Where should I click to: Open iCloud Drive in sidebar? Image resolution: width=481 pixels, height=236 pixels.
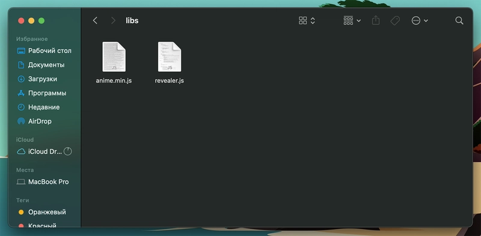click(39, 151)
